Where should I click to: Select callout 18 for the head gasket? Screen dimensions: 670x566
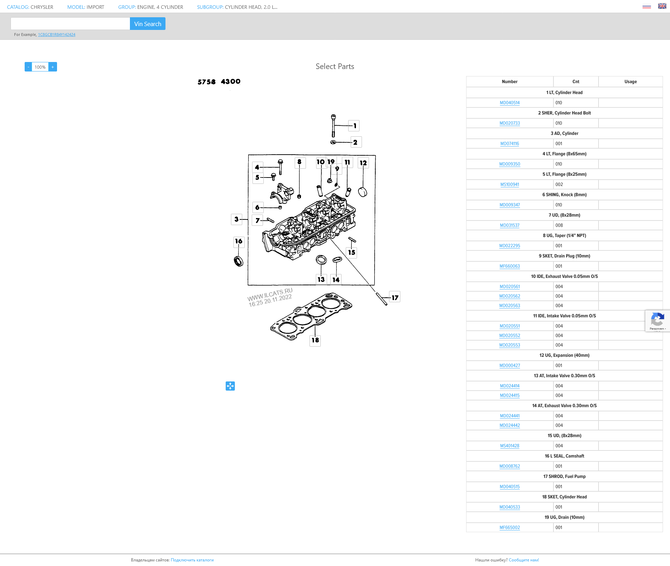coord(315,340)
